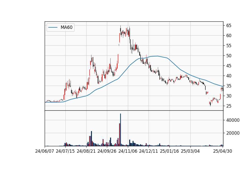Click the 25/03/04 date label
The height and width of the screenshot is (178, 248).
point(190,151)
